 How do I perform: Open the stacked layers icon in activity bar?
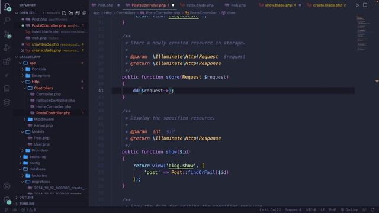click(7, 102)
